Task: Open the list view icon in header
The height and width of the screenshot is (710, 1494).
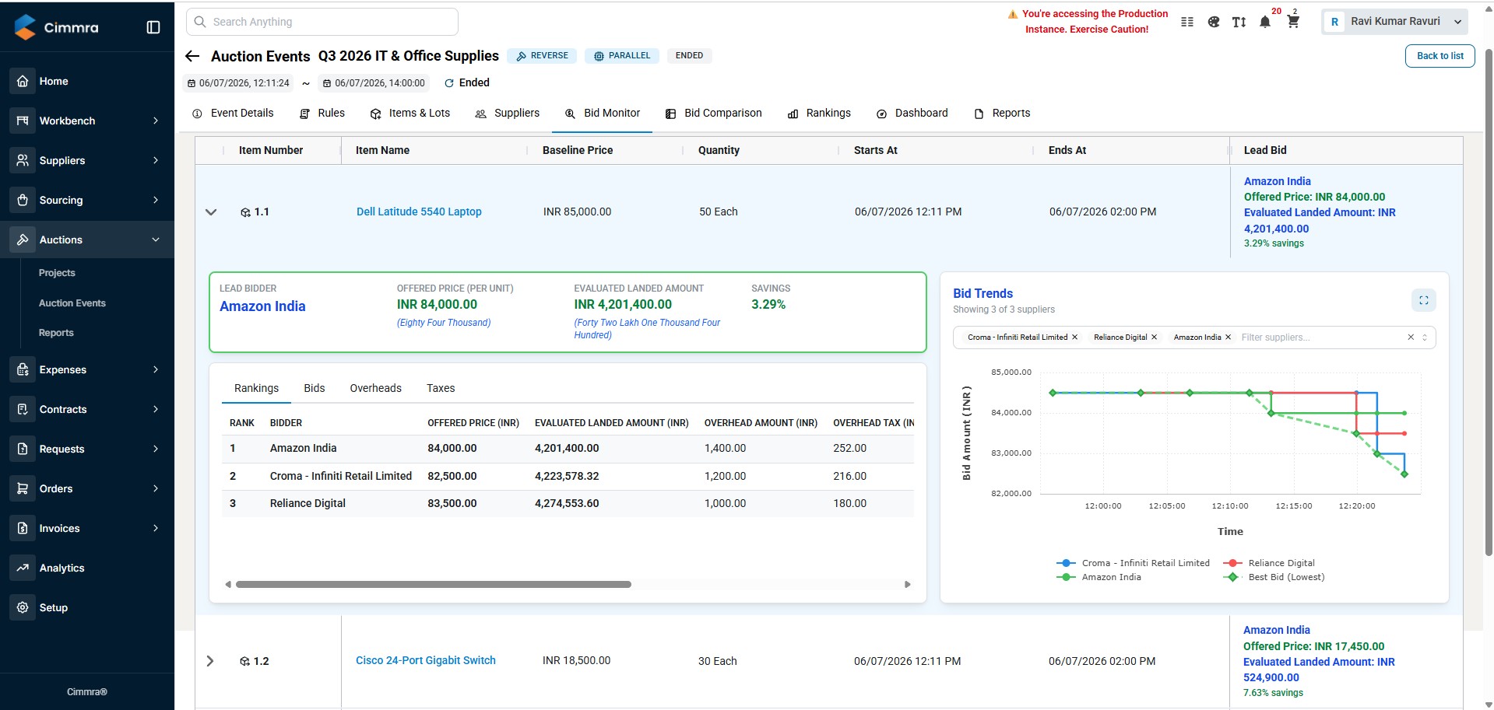Action: [x=1187, y=22]
